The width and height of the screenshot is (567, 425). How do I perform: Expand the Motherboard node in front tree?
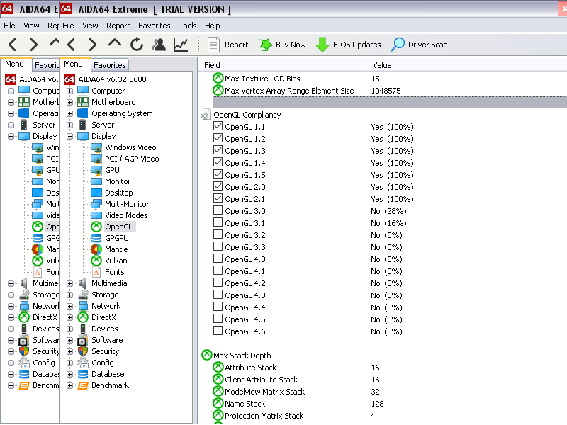[x=69, y=102]
